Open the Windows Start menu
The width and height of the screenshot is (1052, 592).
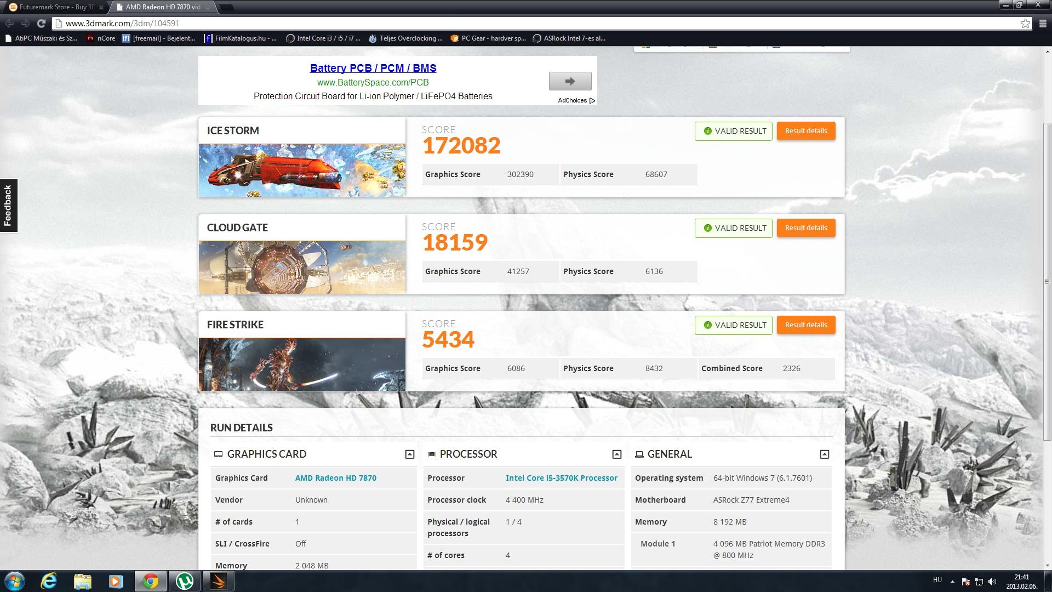14,581
